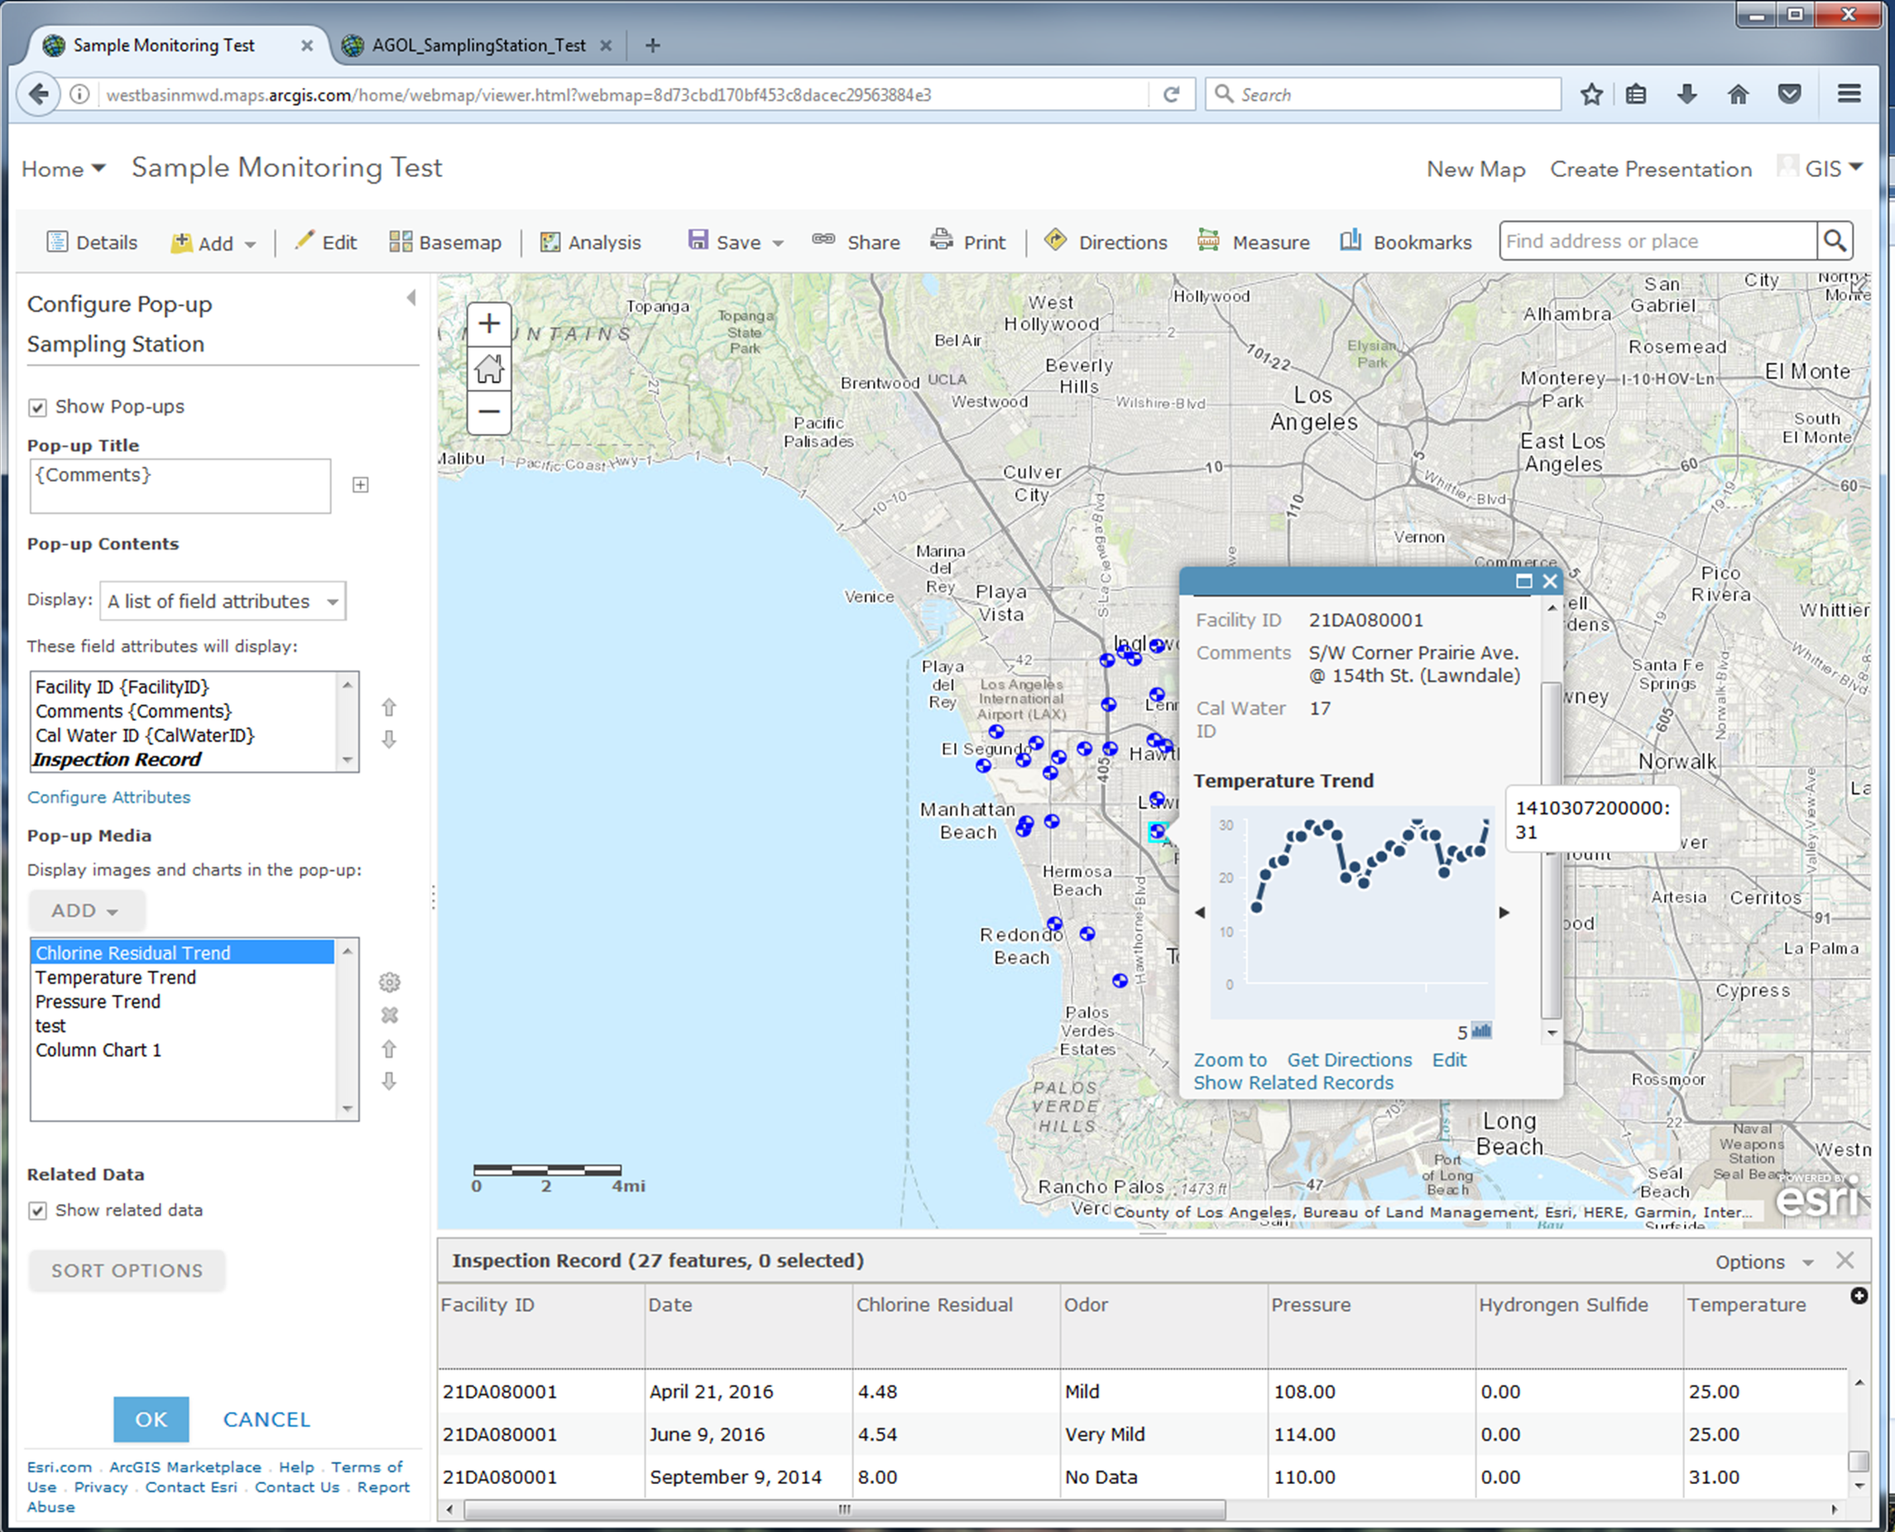Viewport: 1895px width, 1532px height.
Task: Click the Edit pencil tool
Action: click(x=325, y=242)
